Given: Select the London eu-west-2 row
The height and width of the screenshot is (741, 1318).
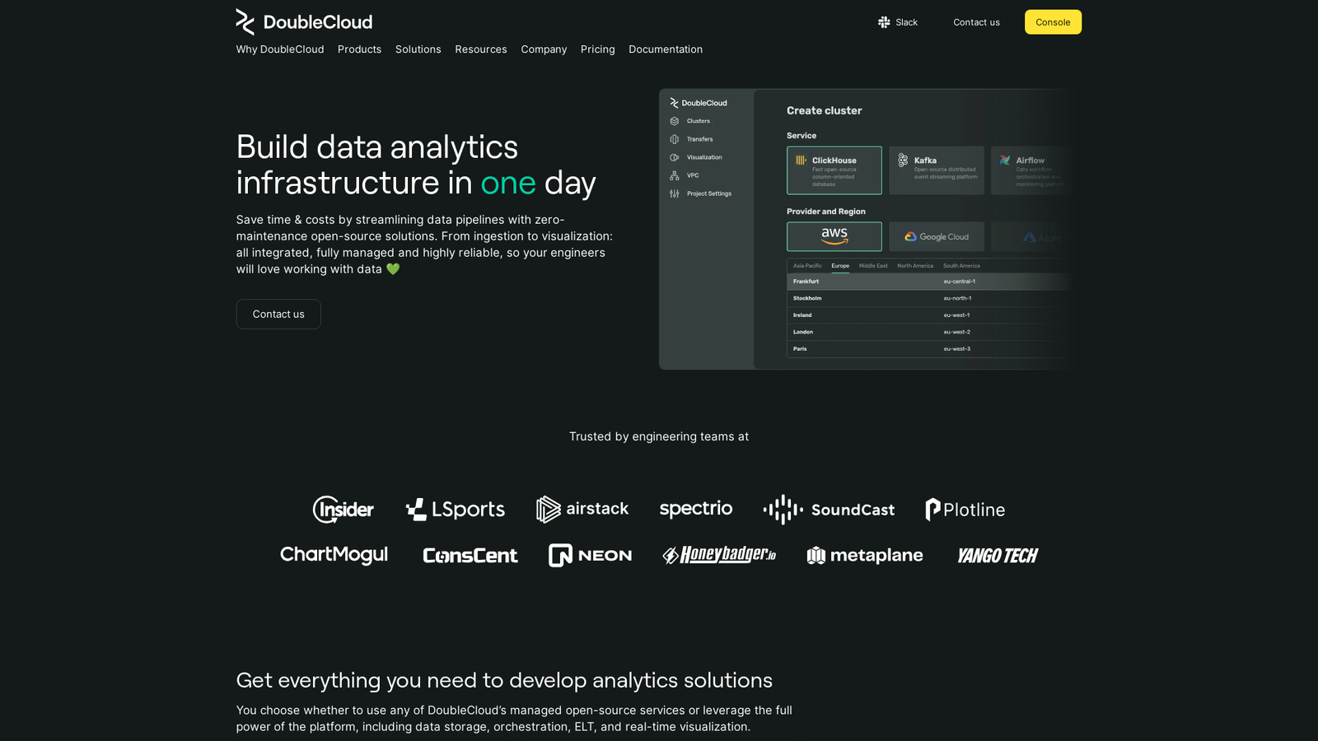Looking at the screenshot, I should click(928, 332).
